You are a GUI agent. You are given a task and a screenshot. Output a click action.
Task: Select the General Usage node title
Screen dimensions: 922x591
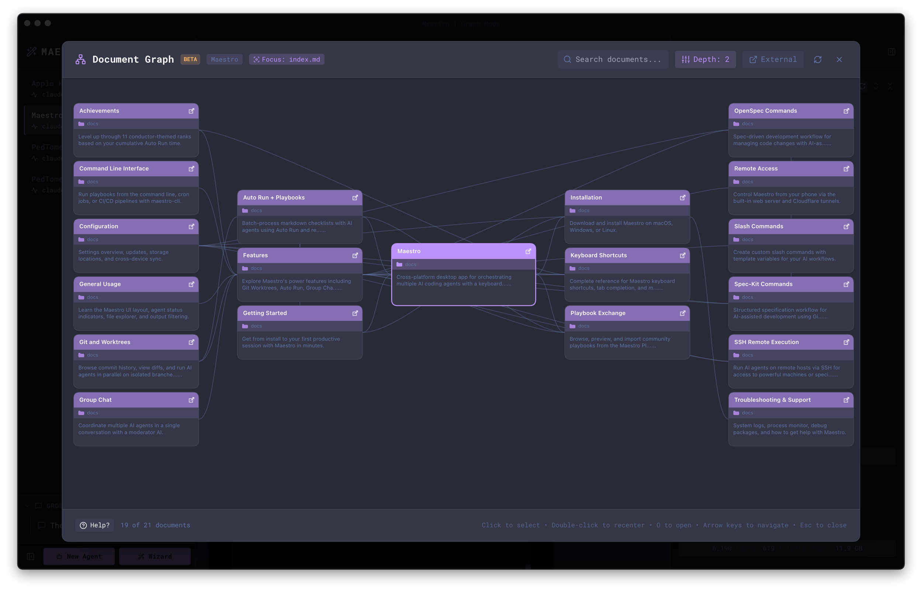click(x=100, y=284)
